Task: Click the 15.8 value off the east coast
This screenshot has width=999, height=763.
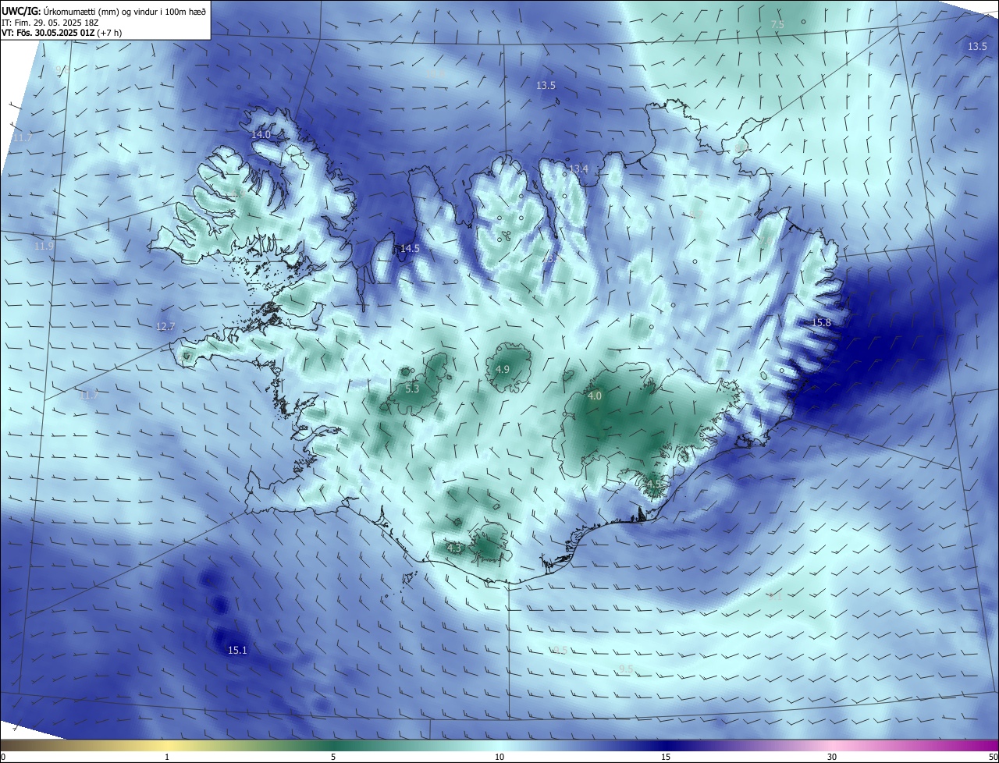Action: [821, 322]
